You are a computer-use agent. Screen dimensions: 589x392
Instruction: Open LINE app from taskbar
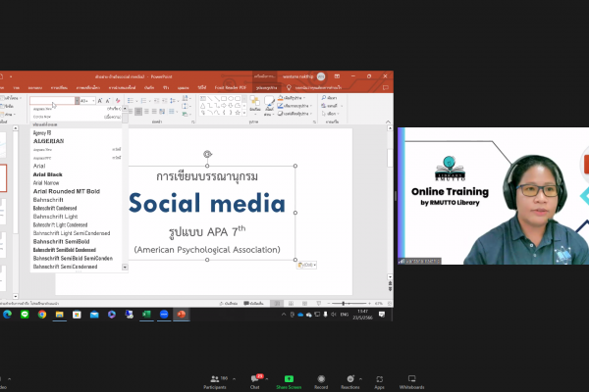coord(25,315)
